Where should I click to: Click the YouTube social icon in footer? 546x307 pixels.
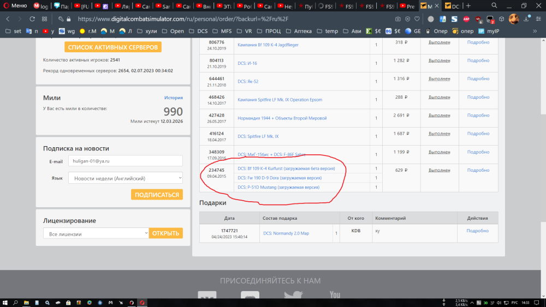point(335,295)
